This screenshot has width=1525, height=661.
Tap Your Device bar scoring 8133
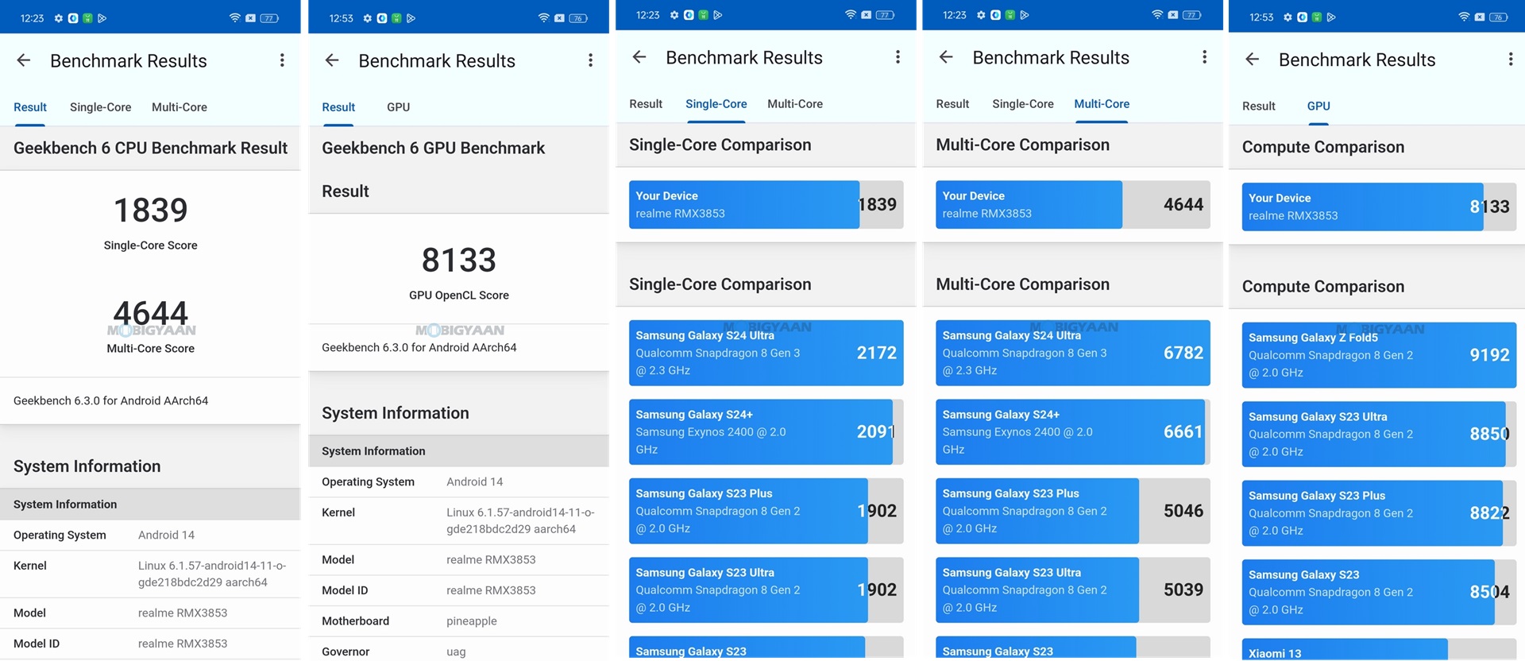click(1379, 207)
